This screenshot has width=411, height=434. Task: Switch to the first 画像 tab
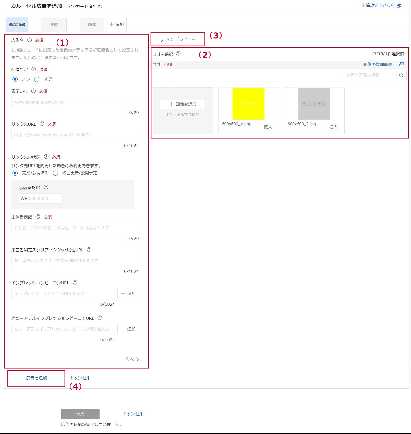[54, 24]
